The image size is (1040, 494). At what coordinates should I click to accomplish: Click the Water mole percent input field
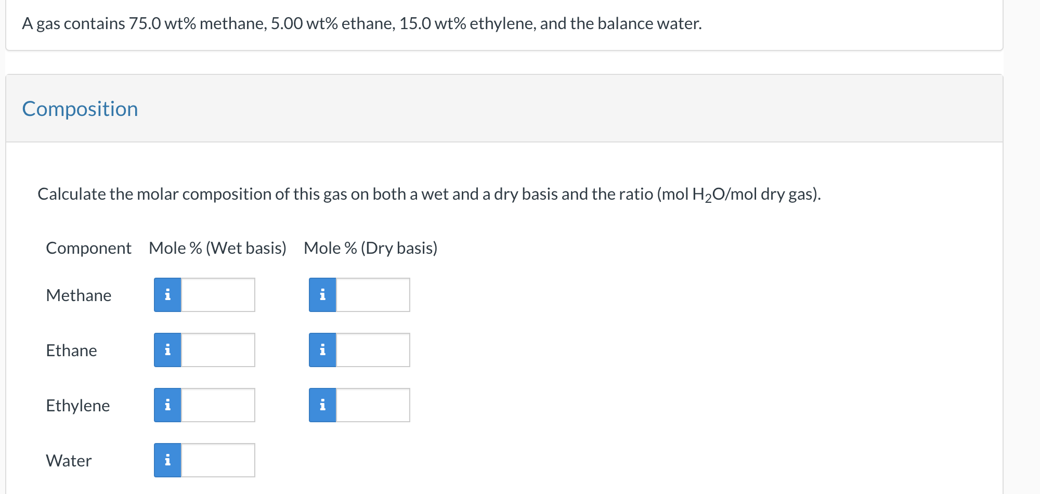(x=218, y=460)
